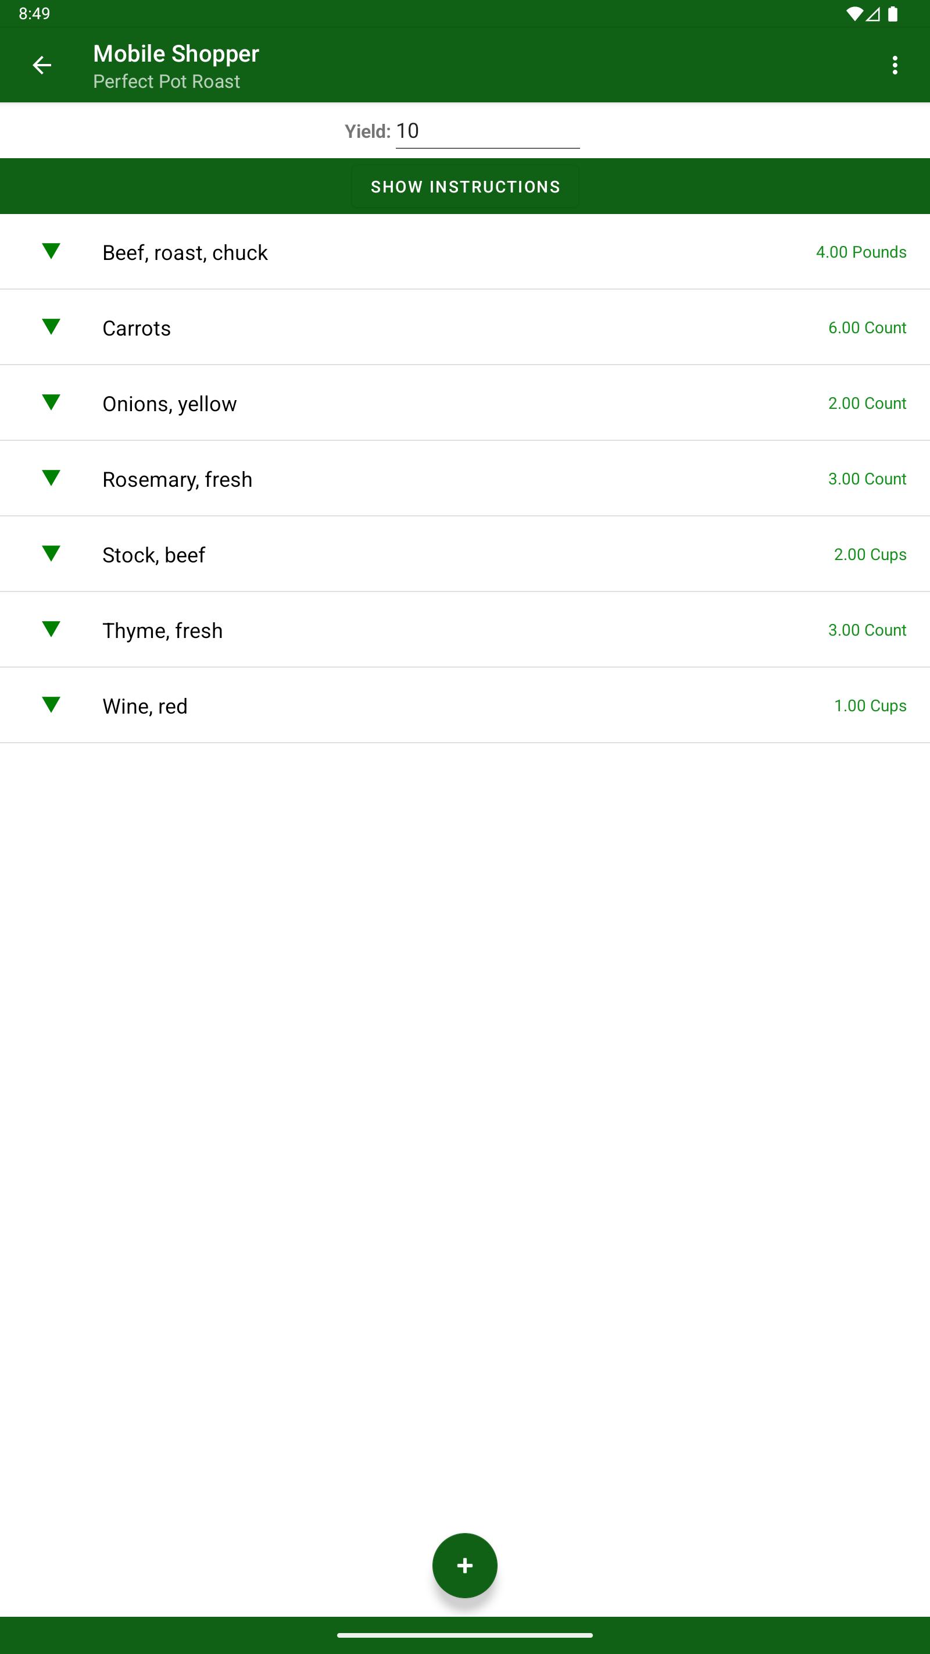Tap the cellular signal icon

873,13
